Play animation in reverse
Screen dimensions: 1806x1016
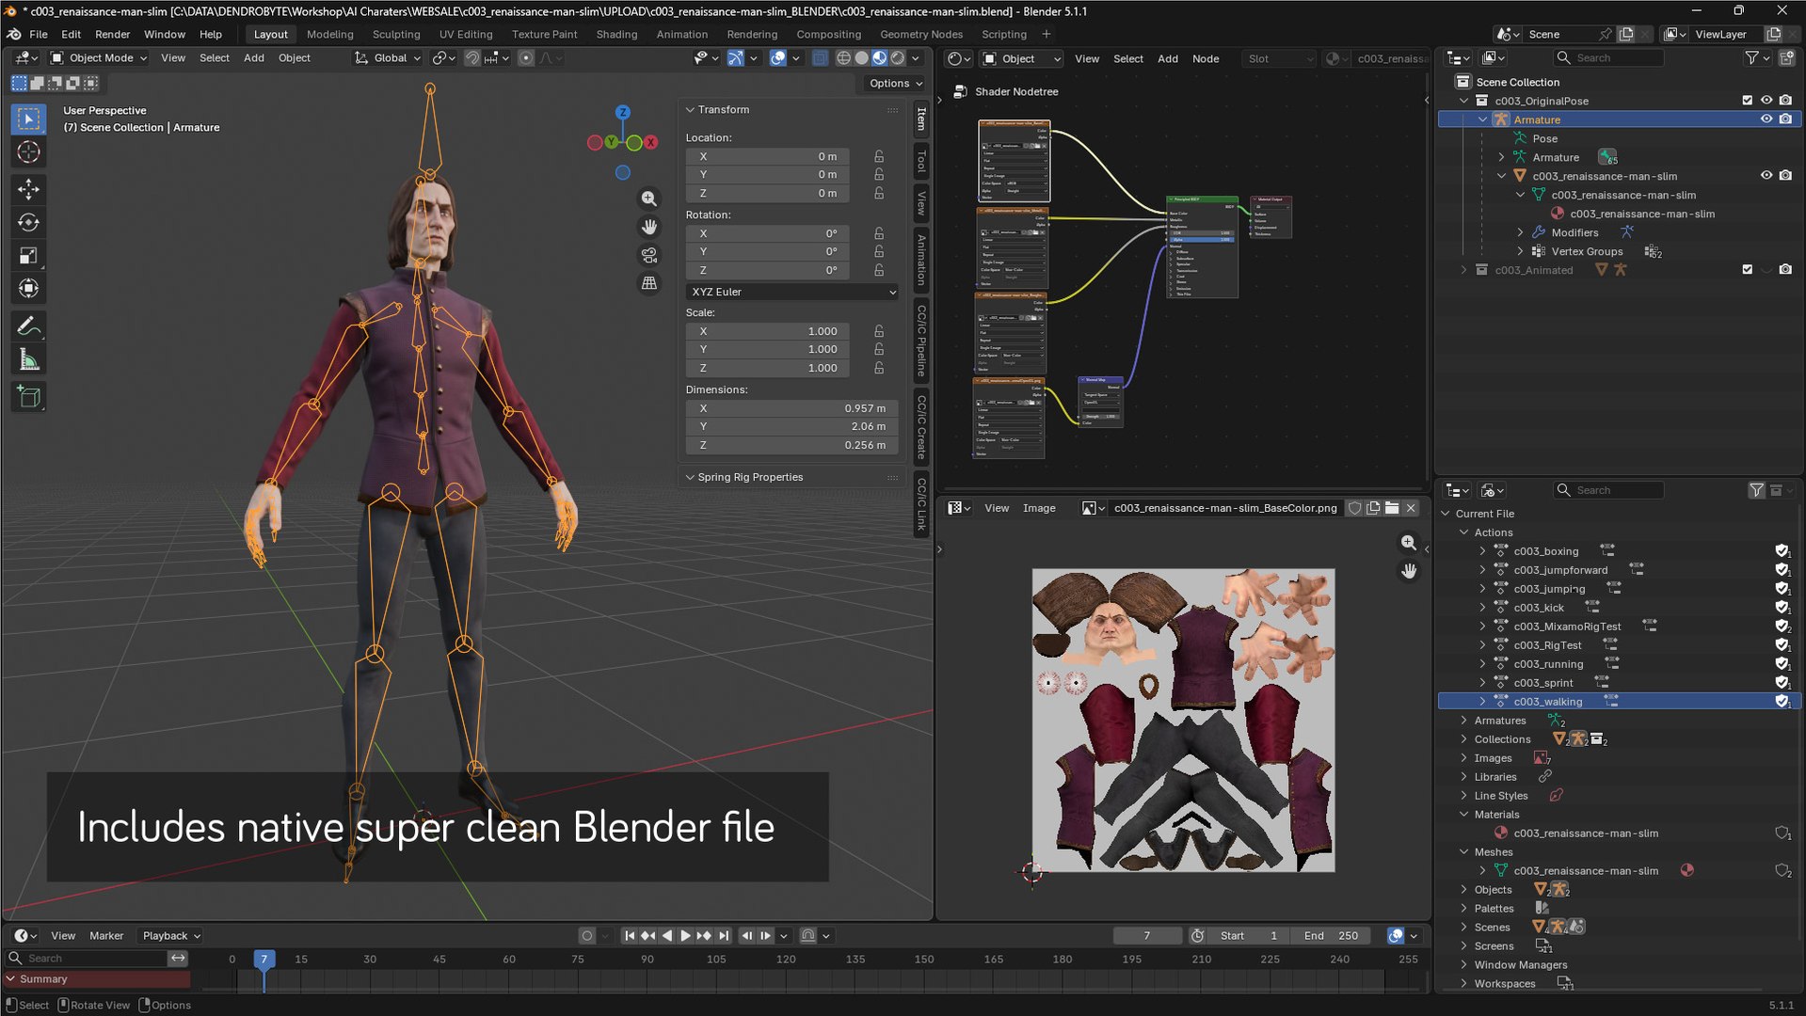pos(667,936)
